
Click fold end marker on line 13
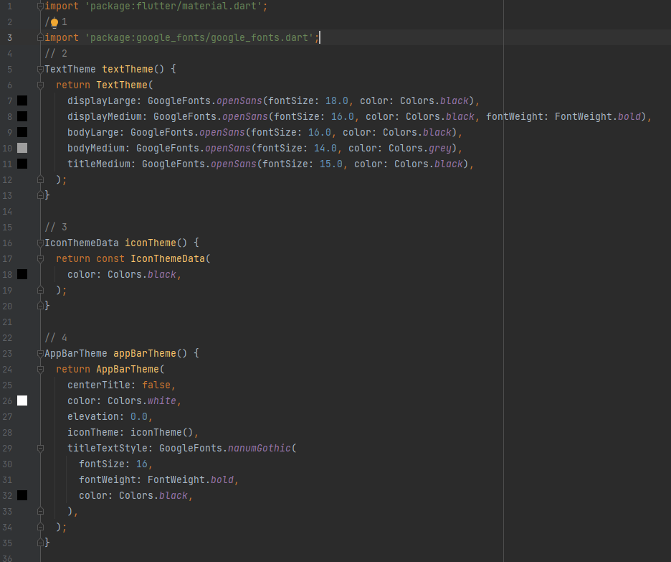(x=40, y=195)
